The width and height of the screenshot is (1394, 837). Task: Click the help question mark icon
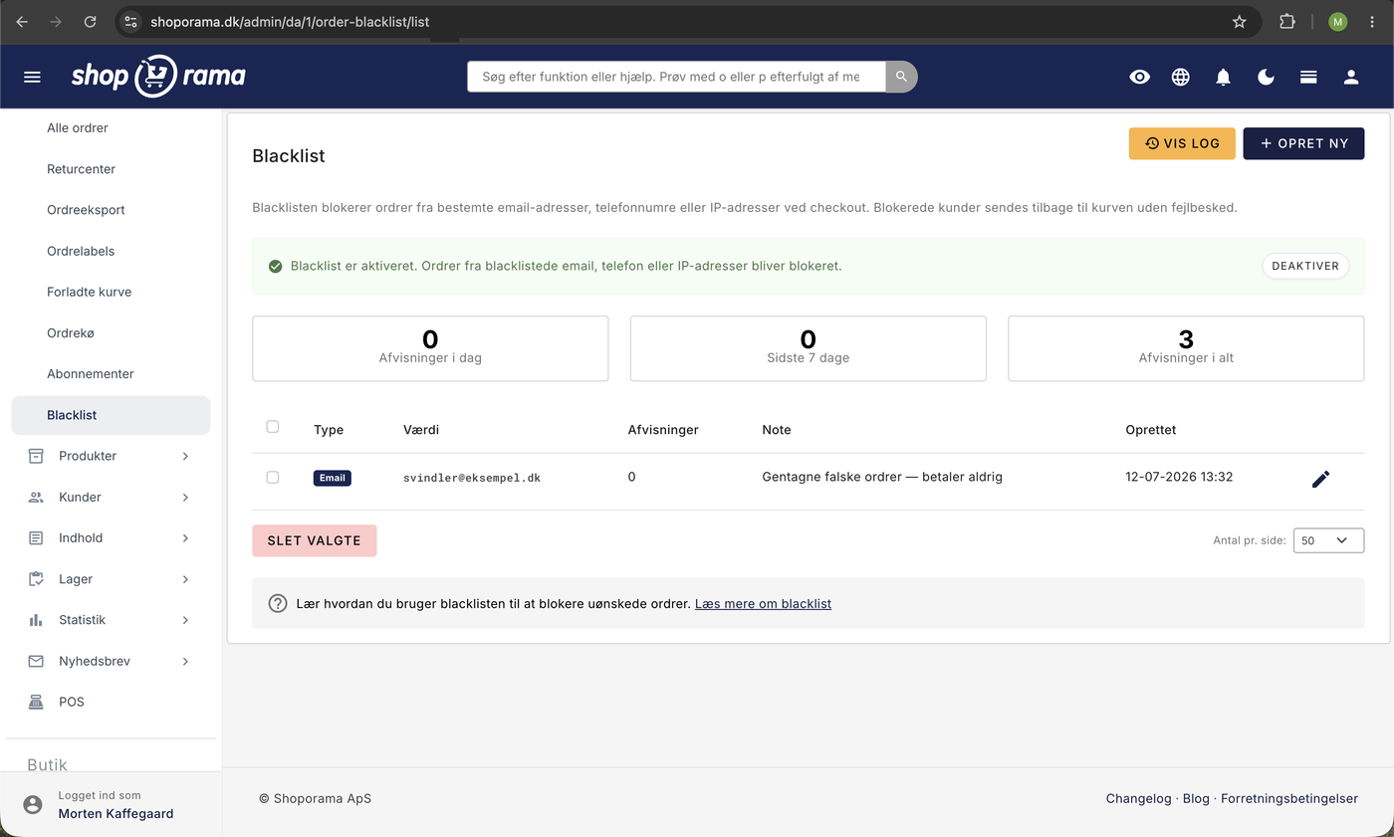point(278,603)
